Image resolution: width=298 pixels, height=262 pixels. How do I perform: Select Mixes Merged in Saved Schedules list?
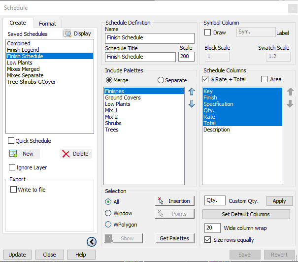coord(24,69)
